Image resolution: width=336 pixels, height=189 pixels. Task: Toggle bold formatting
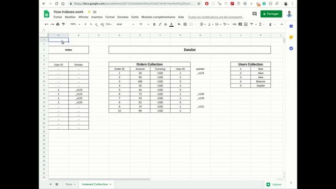(x=154, y=25)
